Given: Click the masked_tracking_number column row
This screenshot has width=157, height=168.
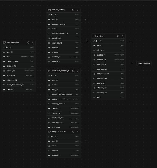Looking at the screenshot, I should tap(63, 94).
